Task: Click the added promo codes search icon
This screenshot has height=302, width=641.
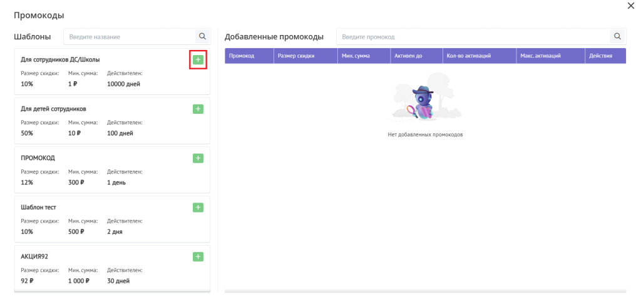Action: pyautogui.click(x=617, y=36)
